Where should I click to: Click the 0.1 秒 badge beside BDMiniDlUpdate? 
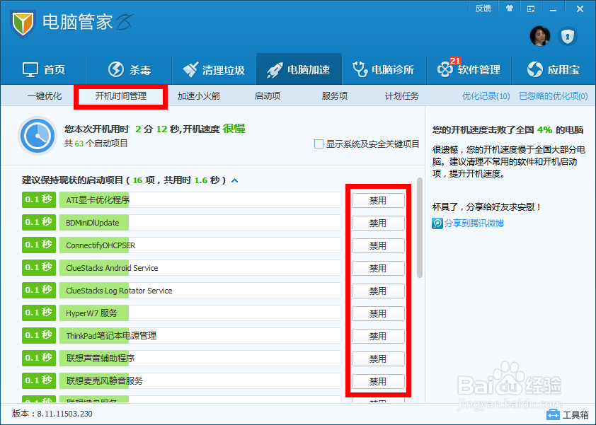pos(39,222)
